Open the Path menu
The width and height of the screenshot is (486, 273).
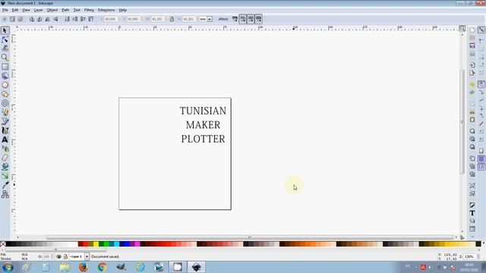(x=65, y=10)
